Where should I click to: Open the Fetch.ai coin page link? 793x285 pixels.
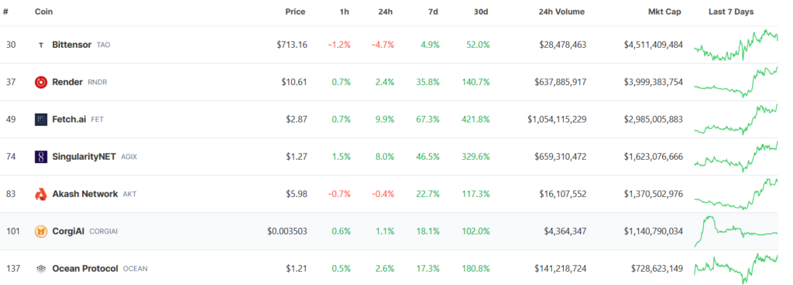pyautogui.click(x=69, y=120)
